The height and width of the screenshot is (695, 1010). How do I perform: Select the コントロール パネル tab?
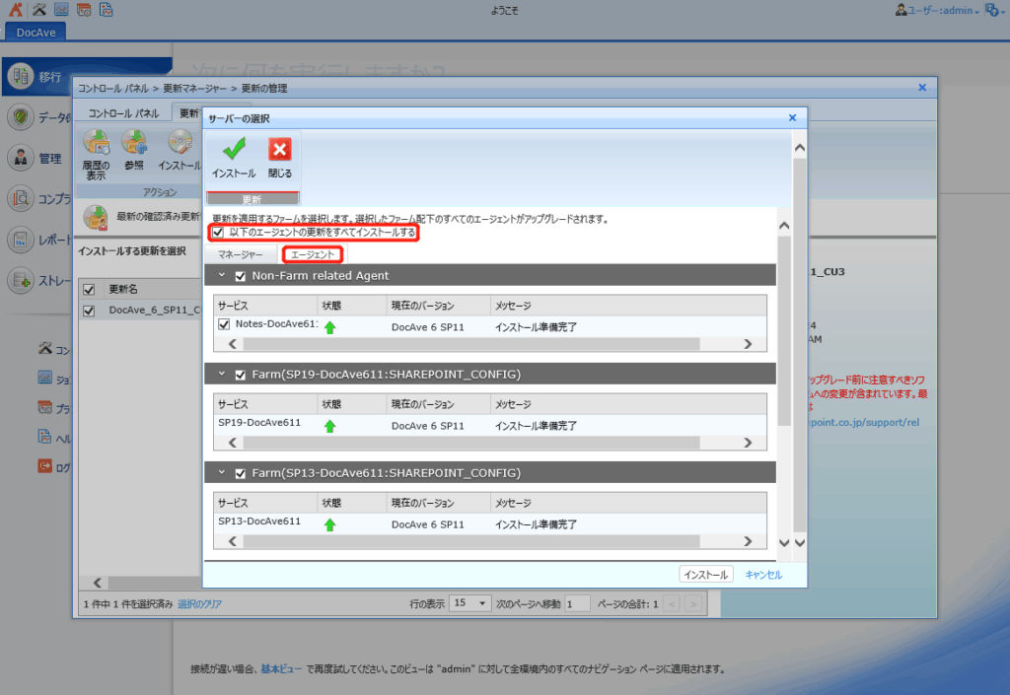click(123, 113)
